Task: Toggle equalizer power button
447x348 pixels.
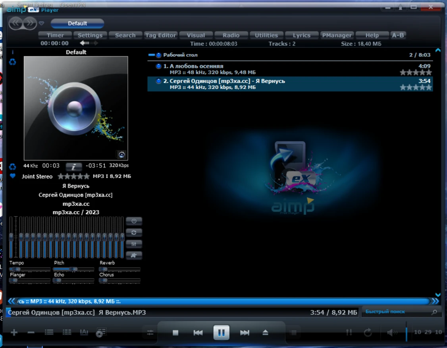Action: click(134, 221)
